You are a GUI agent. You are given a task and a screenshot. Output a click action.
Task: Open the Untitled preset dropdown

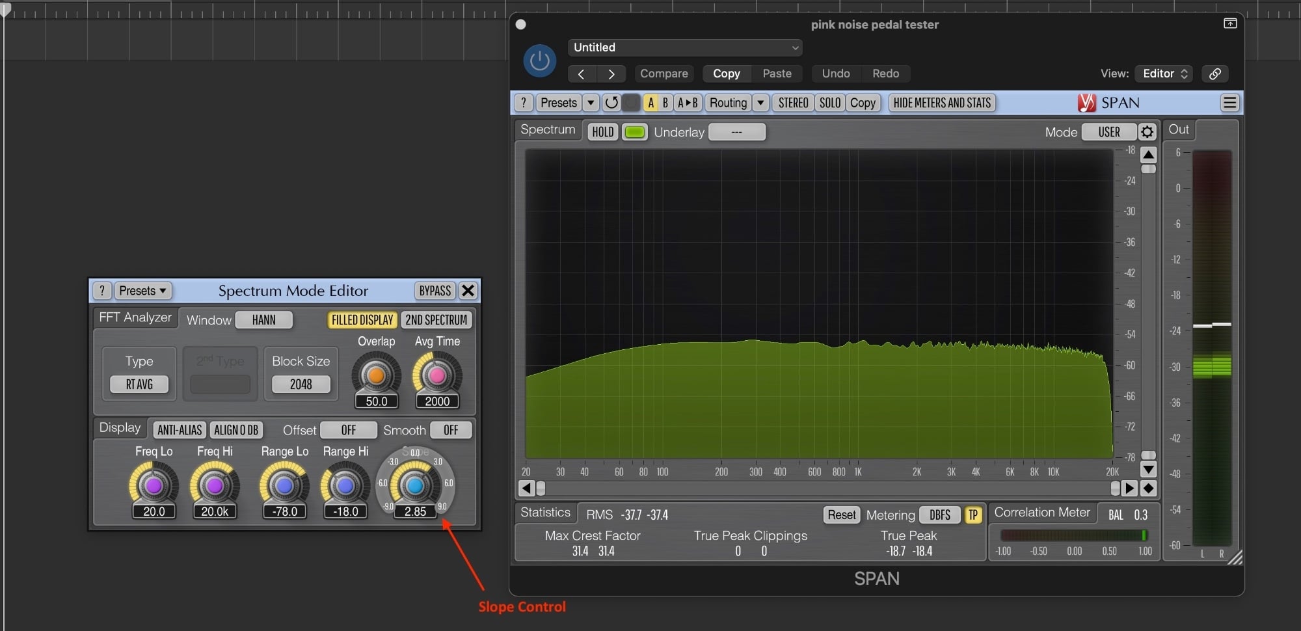pyautogui.click(x=685, y=47)
